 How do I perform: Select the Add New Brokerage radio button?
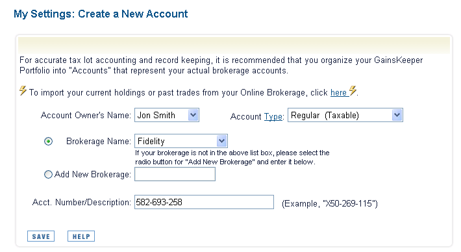(x=48, y=175)
